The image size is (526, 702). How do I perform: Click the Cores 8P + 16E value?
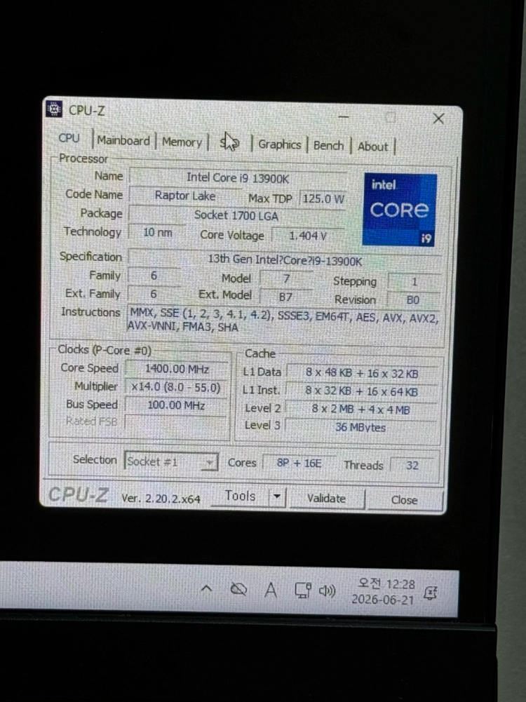point(299,463)
